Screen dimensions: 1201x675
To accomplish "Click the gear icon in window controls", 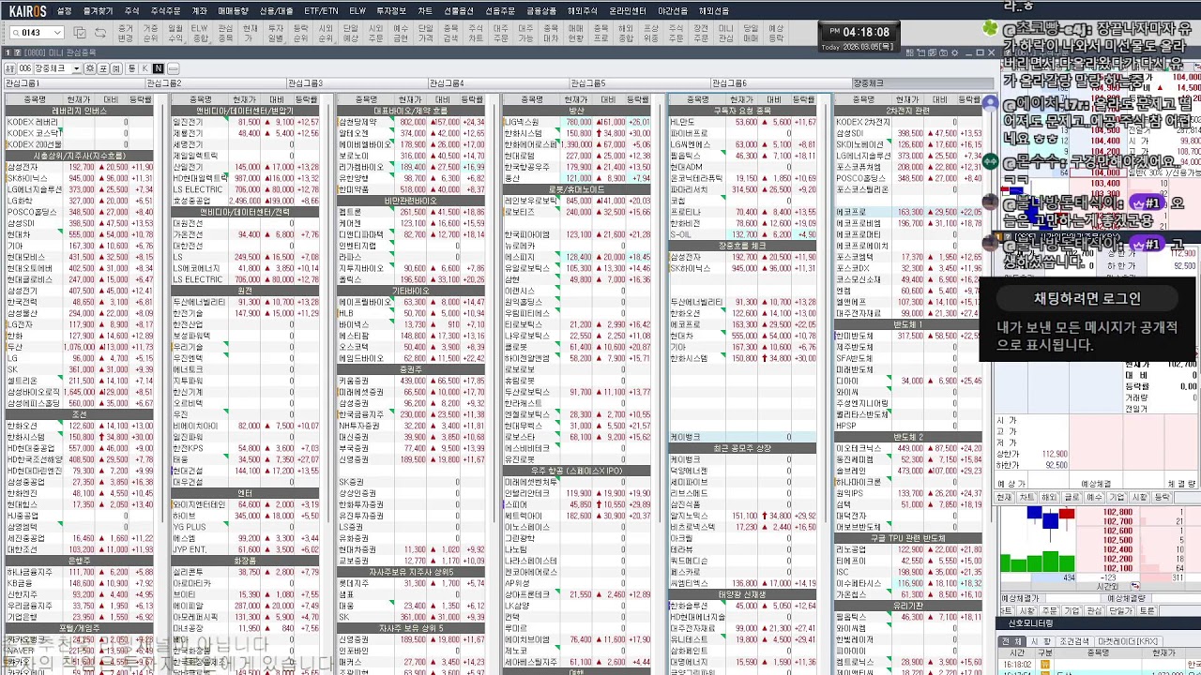I will [954, 52].
